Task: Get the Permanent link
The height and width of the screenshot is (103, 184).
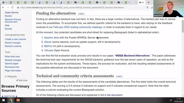Action: point(12,67)
